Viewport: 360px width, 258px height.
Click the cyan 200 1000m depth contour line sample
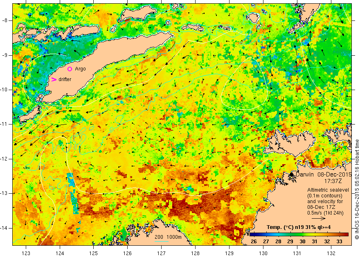click(x=162, y=241)
